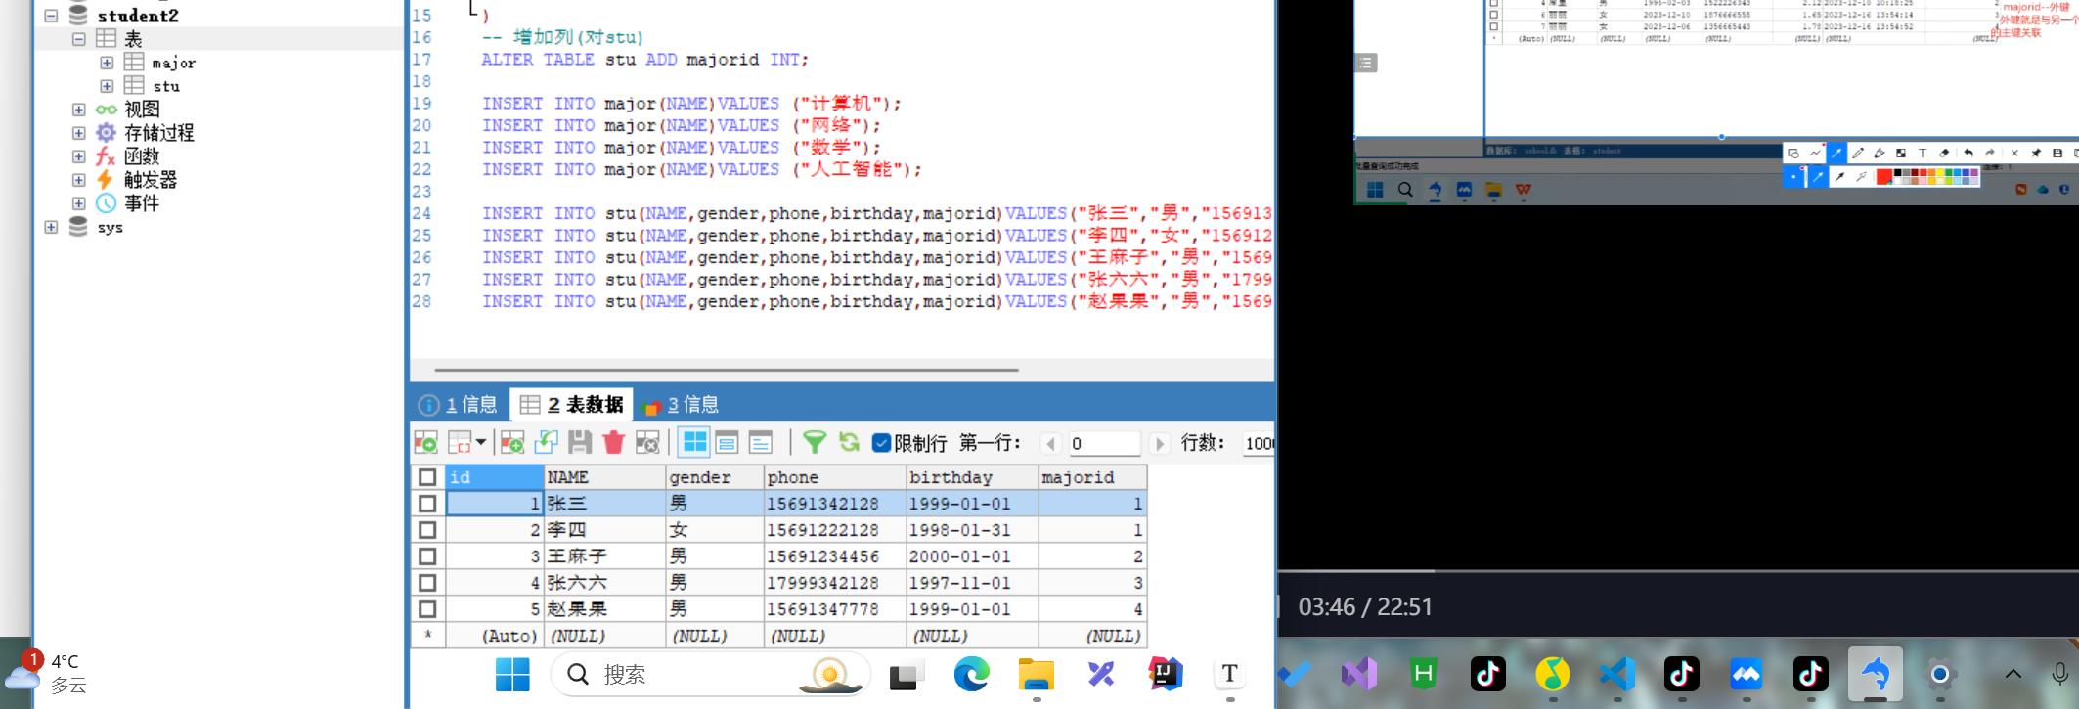2079x709 pixels.
Task: Click the pin icon in annotation toolbar
Action: point(2036,153)
